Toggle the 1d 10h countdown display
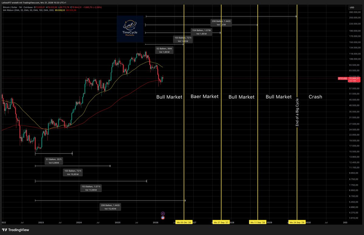Viewport: 364px width, 235px height. [x=352, y=81]
